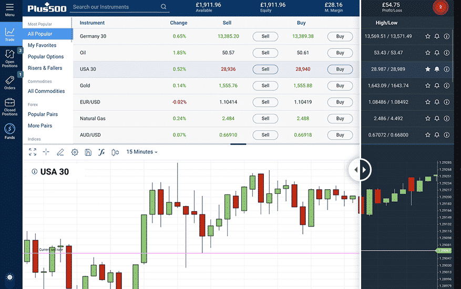Open info icon for USA 30 row
This screenshot has height=289, width=461.
pos(447,69)
